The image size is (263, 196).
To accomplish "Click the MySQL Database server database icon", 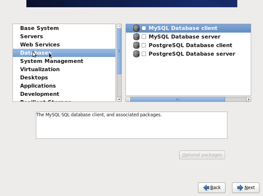I will [136, 37].
